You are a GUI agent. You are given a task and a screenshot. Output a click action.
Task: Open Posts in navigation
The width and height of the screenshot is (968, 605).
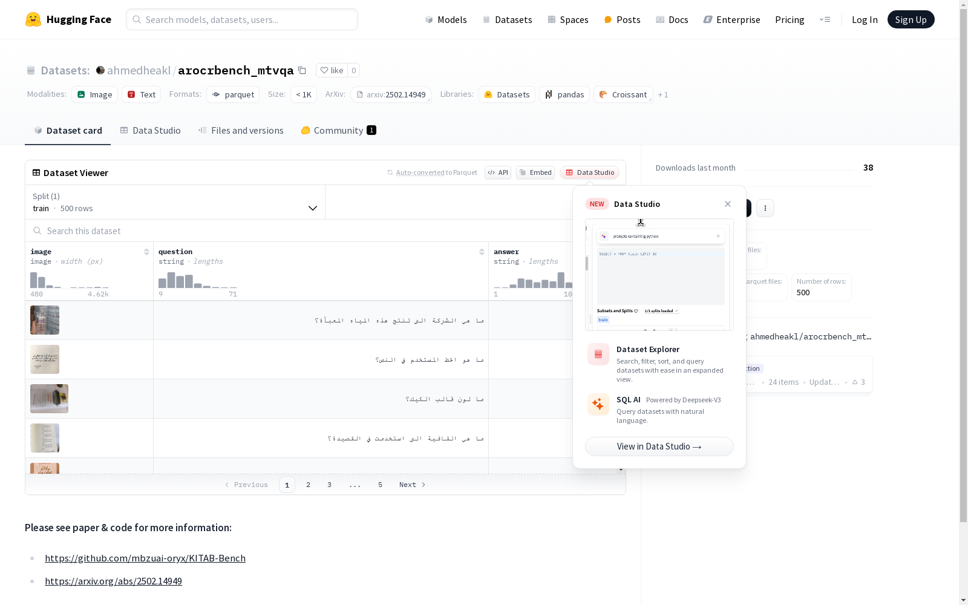click(622, 19)
